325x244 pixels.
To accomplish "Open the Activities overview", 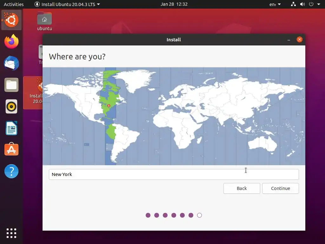I will 14,4.
